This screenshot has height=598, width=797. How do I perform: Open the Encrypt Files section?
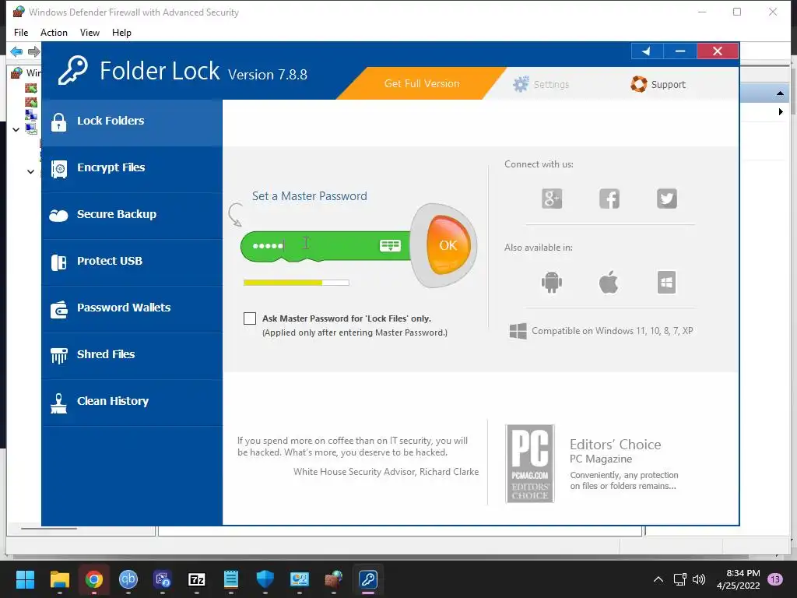(x=132, y=169)
